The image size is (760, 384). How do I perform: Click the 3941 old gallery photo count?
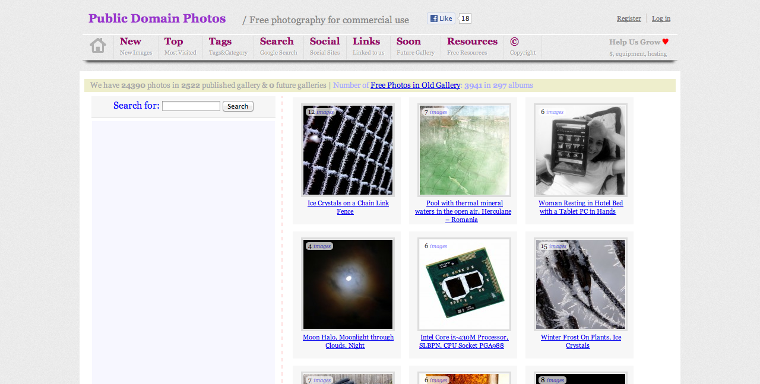click(473, 85)
